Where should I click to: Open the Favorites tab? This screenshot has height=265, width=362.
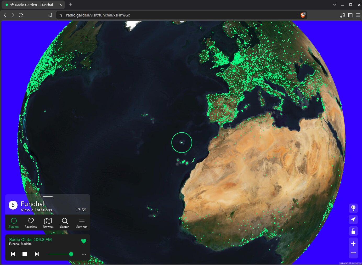(x=31, y=223)
